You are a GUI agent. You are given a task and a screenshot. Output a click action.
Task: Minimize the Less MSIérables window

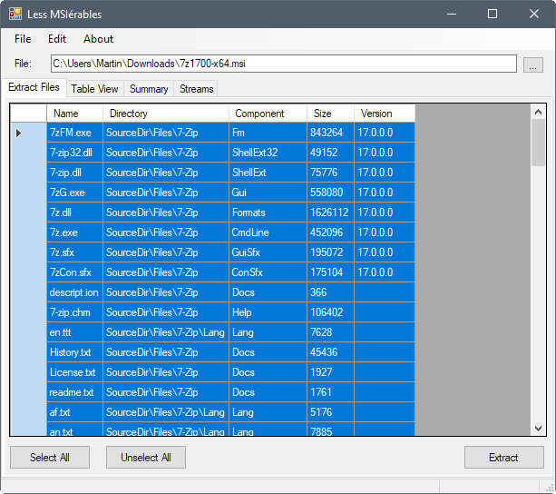(452, 15)
